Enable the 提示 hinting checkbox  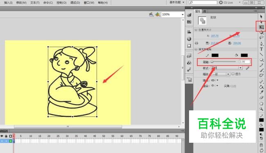coord(233,74)
